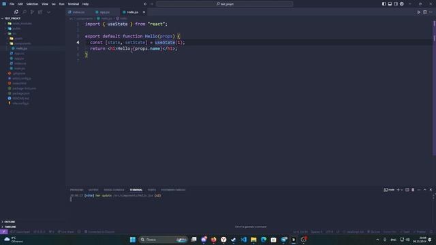
Task: Open the Edit menu
Action: tap(20, 4)
